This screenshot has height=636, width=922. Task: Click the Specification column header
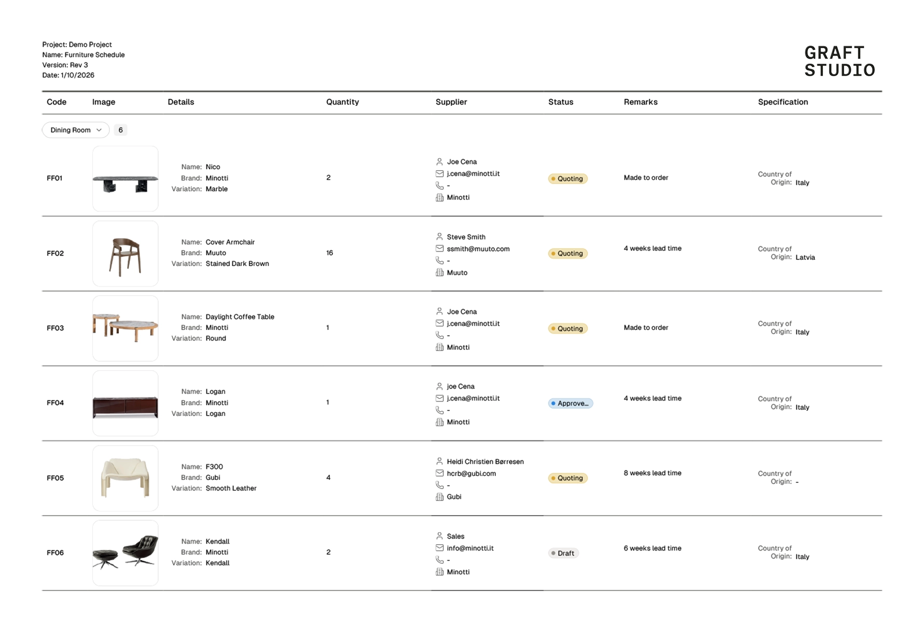pos(783,102)
